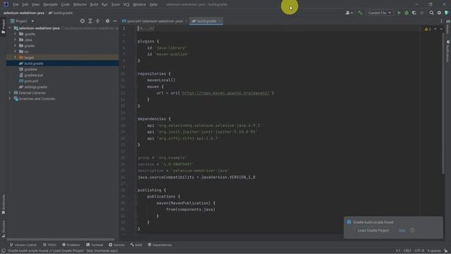Click Expand All icon in Project panel
This screenshot has width=451, height=254.
90,21
